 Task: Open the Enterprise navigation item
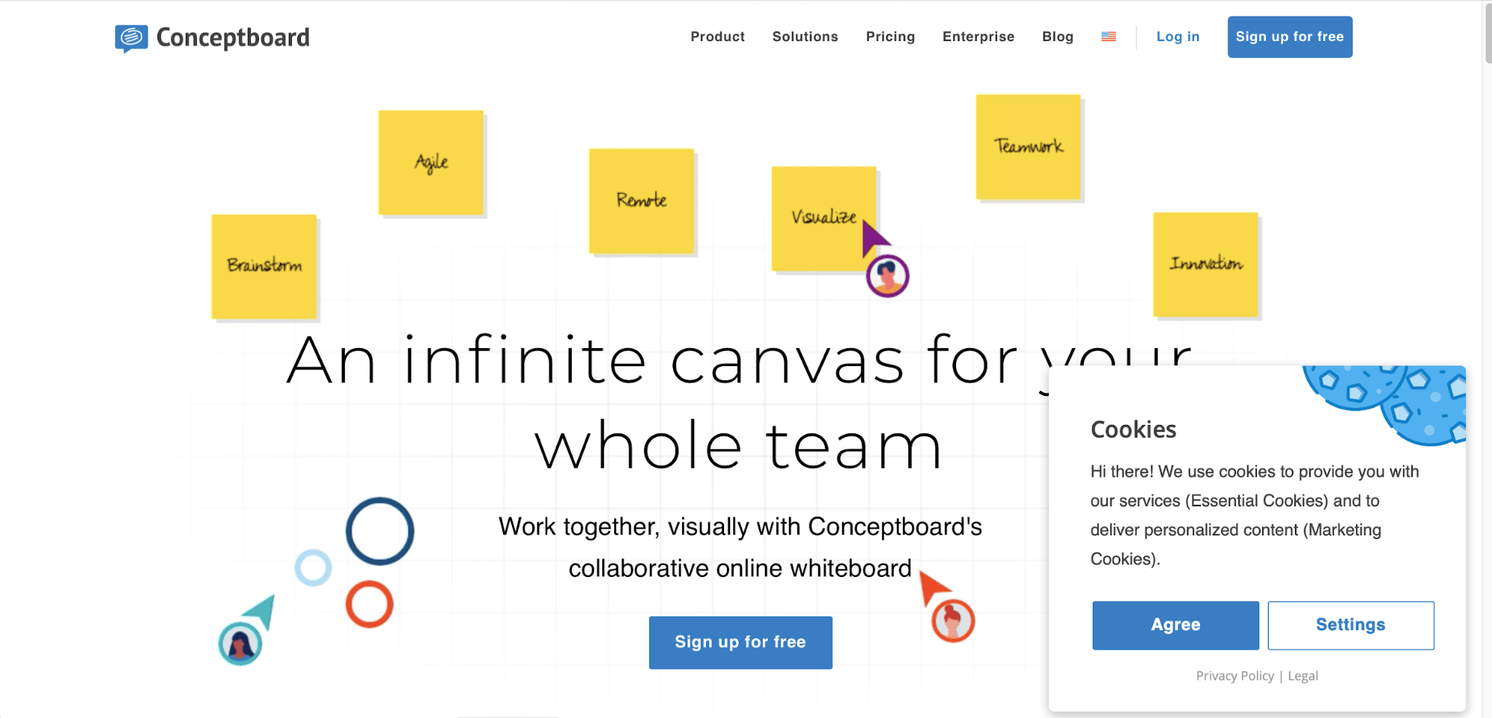click(x=978, y=37)
